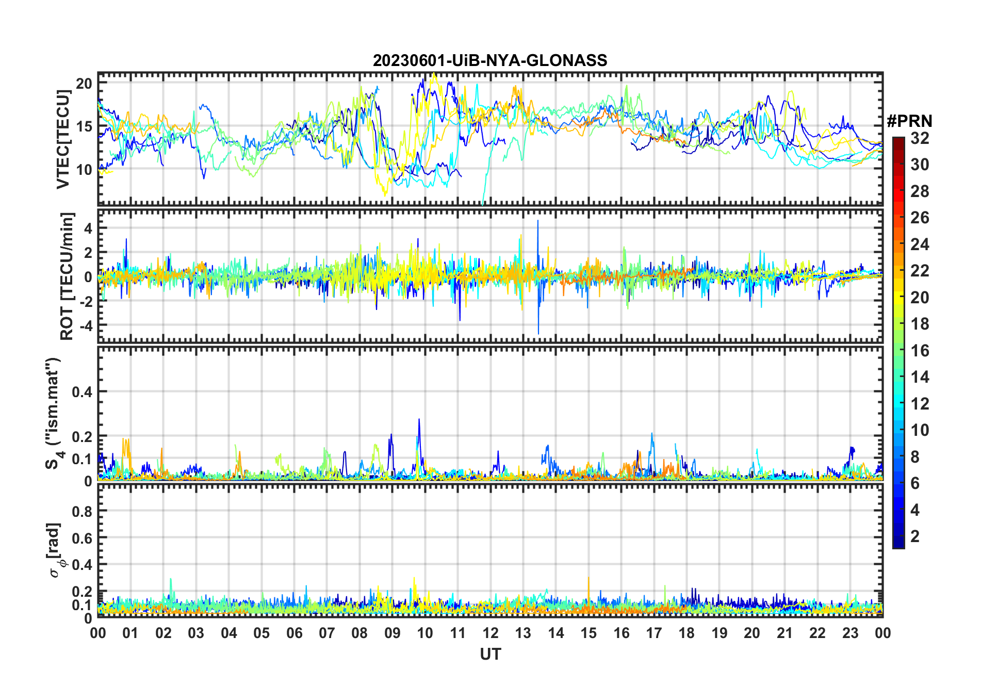Click the 20 tick on the VTEC axis
Viewport: 981px width, 686px height.
(84, 84)
